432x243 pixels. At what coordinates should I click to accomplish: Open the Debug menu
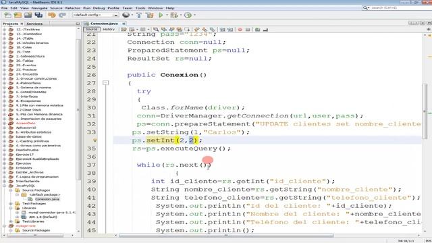tap(99, 8)
